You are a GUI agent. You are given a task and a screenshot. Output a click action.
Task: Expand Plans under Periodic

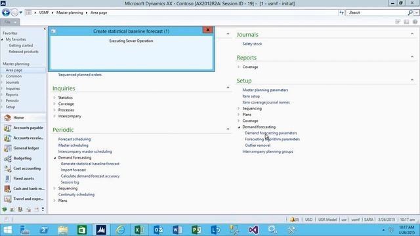(54, 201)
